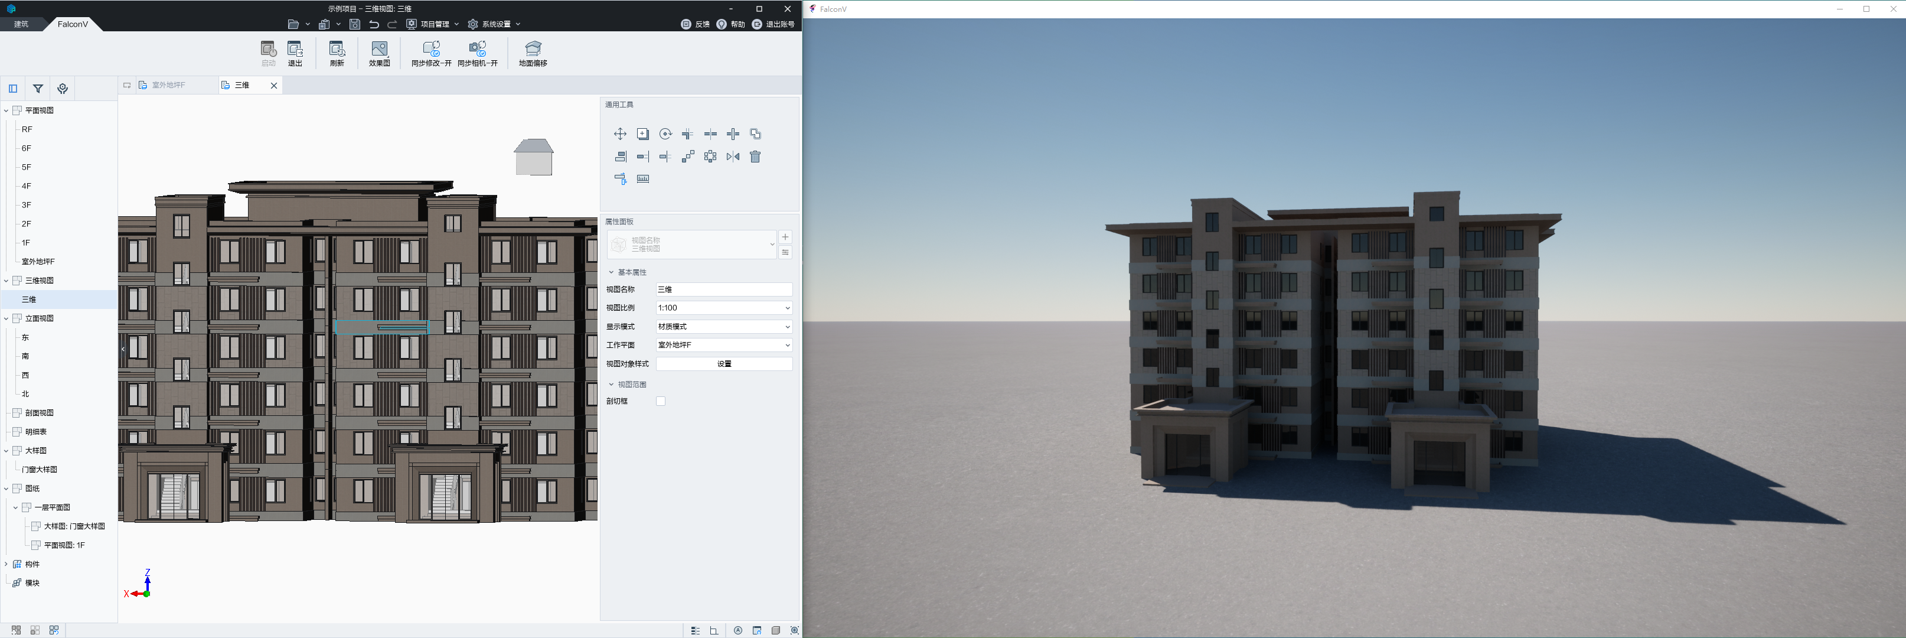Collapse the 立面视图 tree node
The image size is (1906, 638).
point(6,319)
